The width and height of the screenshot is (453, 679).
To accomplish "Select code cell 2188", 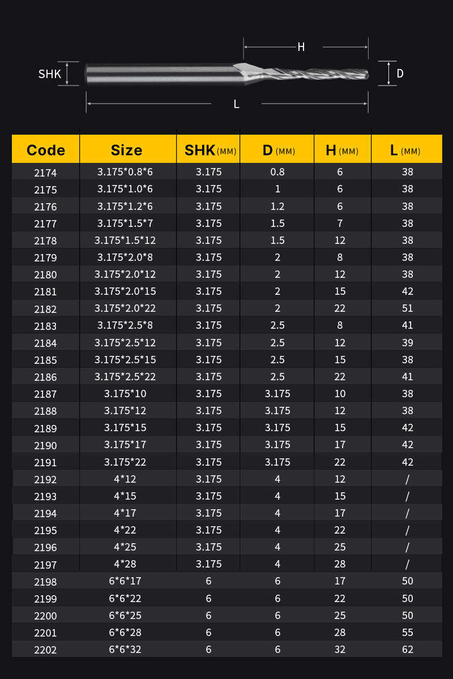I will click(x=45, y=411).
